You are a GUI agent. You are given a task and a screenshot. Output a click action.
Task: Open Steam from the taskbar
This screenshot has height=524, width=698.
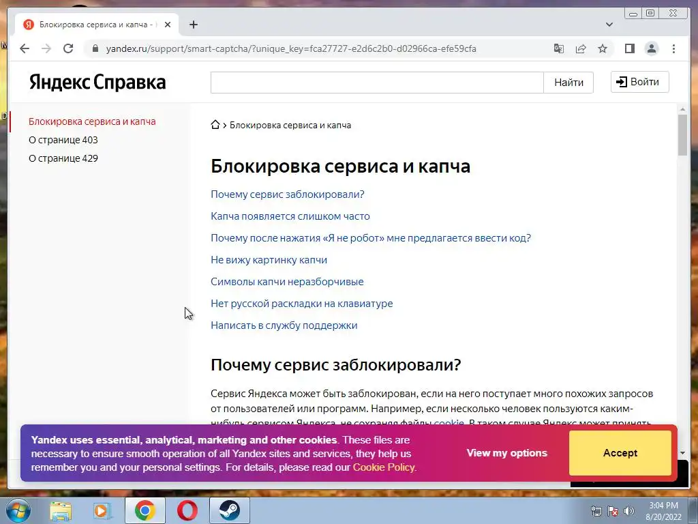(229, 510)
